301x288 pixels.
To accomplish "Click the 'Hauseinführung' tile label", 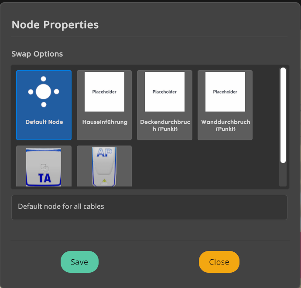I will pos(105,122).
